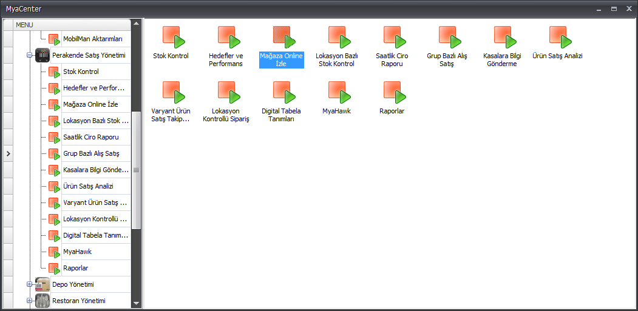Screen dimensions: 638x311
Task: Minimize the MyaCenter window
Action: pyautogui.click(x=599, y=8)
